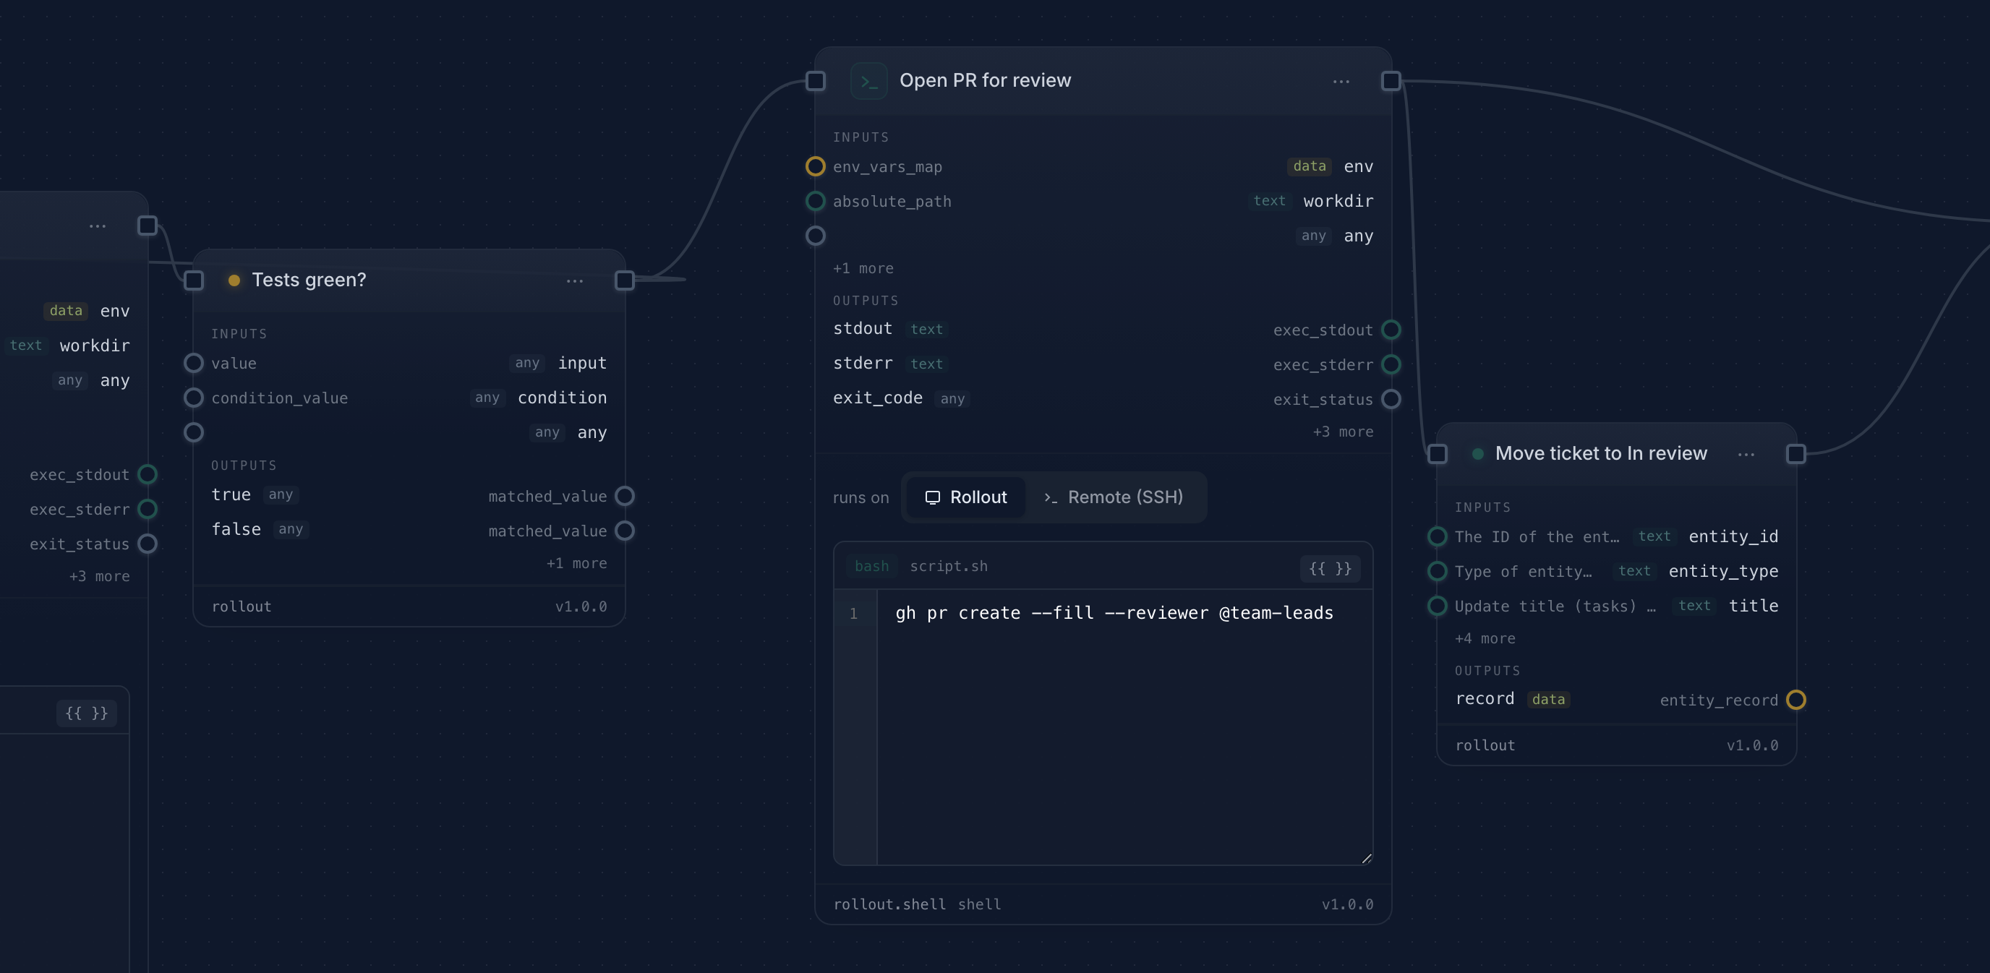The height and width of the screenshot is (973, 1990).
Task: Click the exec_stderr output port on Open PR node
Action: click(x=1391, y=364)
